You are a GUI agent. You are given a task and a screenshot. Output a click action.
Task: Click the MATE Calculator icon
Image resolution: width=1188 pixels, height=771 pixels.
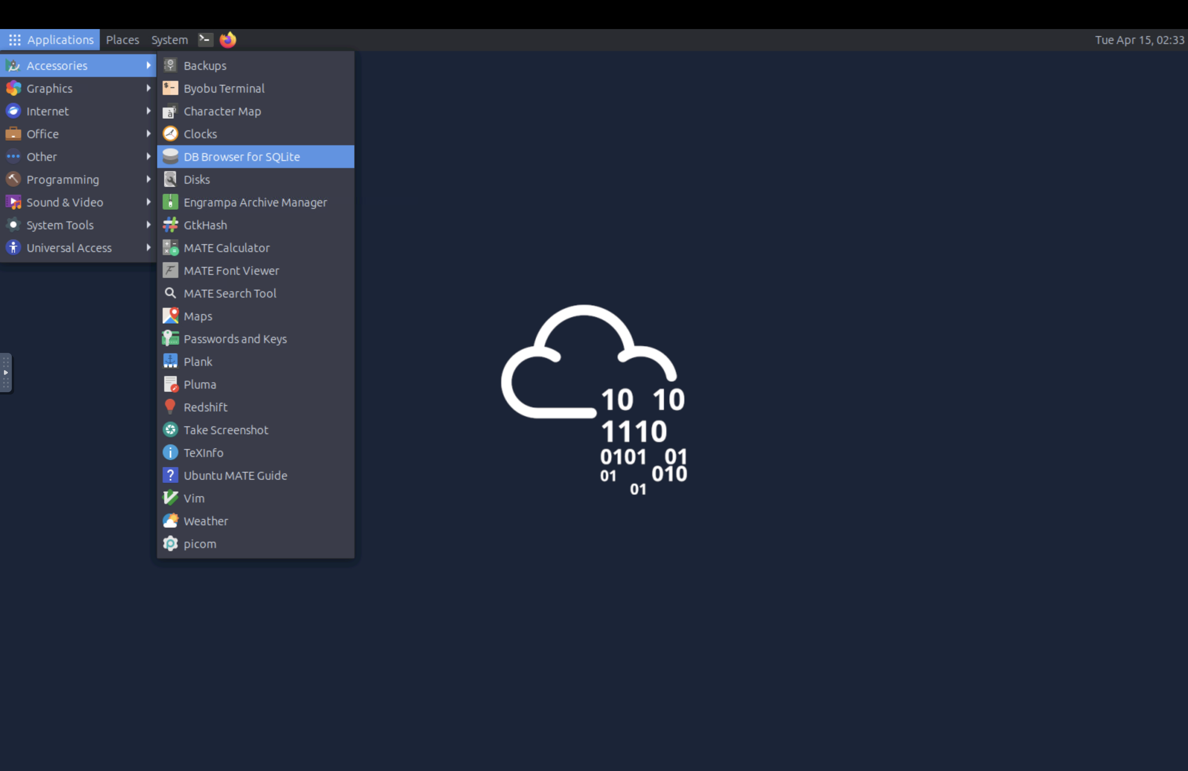coord(170,248)
